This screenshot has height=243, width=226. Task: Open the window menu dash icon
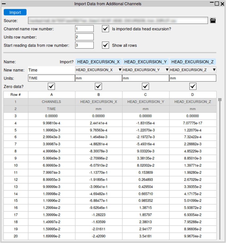coord(4,4)
